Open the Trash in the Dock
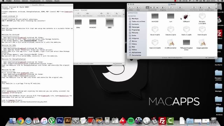The width and height of the screenshot is (224, 126). click(213, 121)
